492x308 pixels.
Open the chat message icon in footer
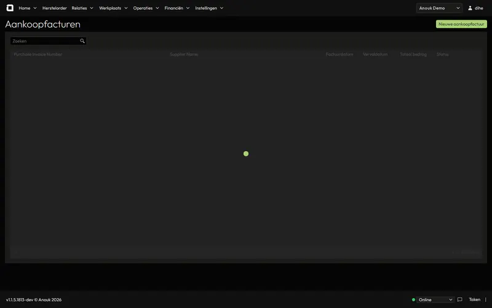click(x=459, y=299)
